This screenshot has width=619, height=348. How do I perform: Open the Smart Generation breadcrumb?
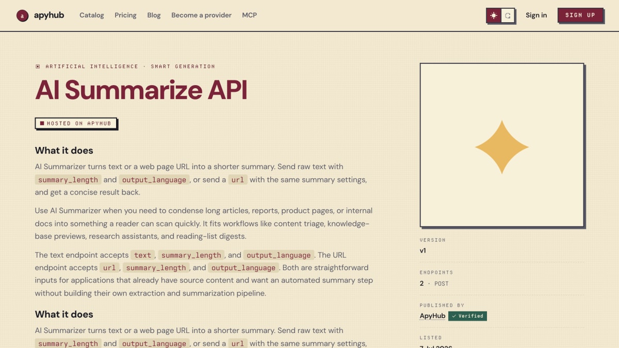[x=183, y=67]
